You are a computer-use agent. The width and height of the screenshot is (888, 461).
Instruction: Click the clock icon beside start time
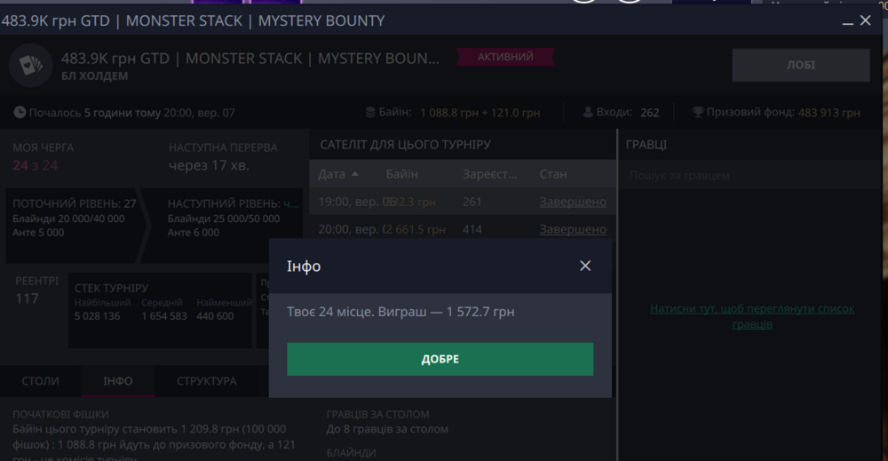pos(20,113)
